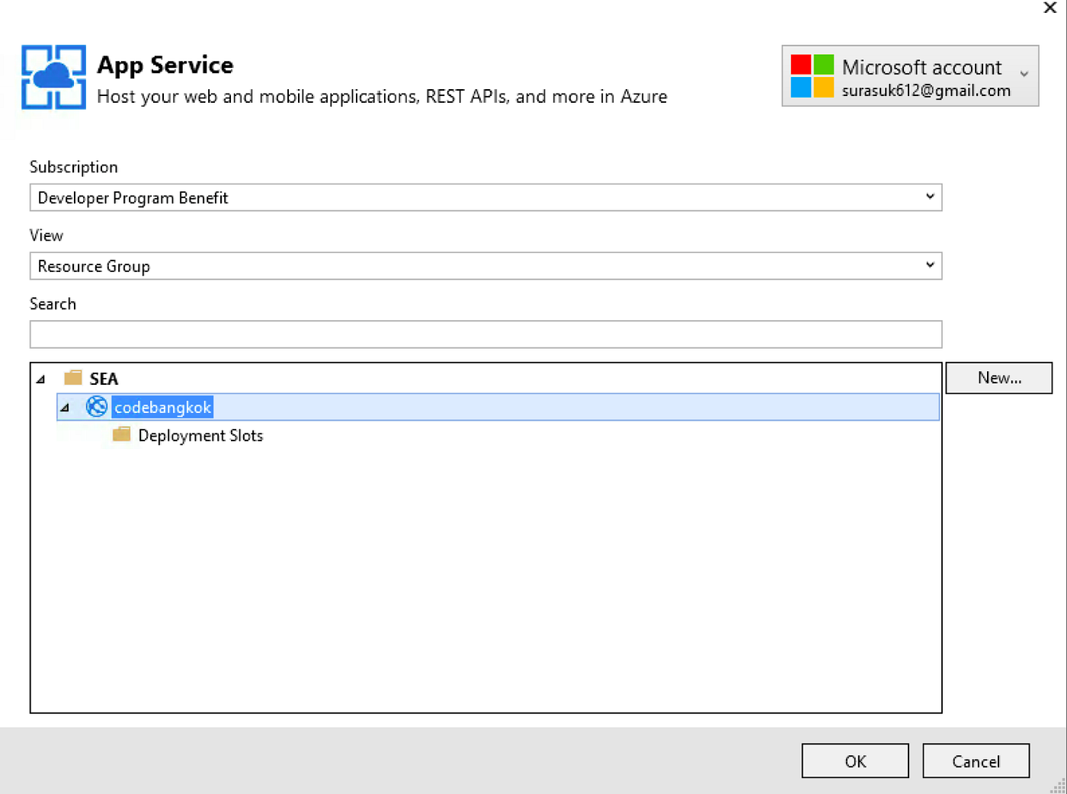Click the Subscription dropdown arrow icon
Viewport: 1067px width, 794px height.
930,197
